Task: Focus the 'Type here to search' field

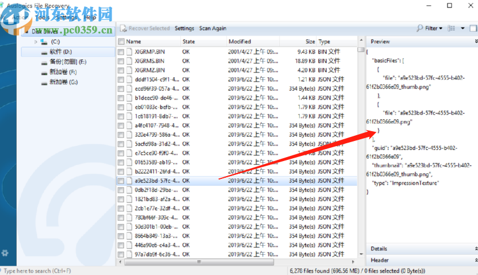Action: pyautogui.click(x=143, y=271)
